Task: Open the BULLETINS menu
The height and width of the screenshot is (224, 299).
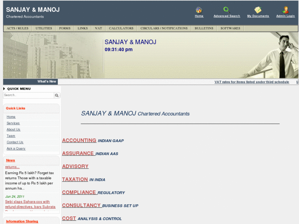Action: [x=204, y=28]
